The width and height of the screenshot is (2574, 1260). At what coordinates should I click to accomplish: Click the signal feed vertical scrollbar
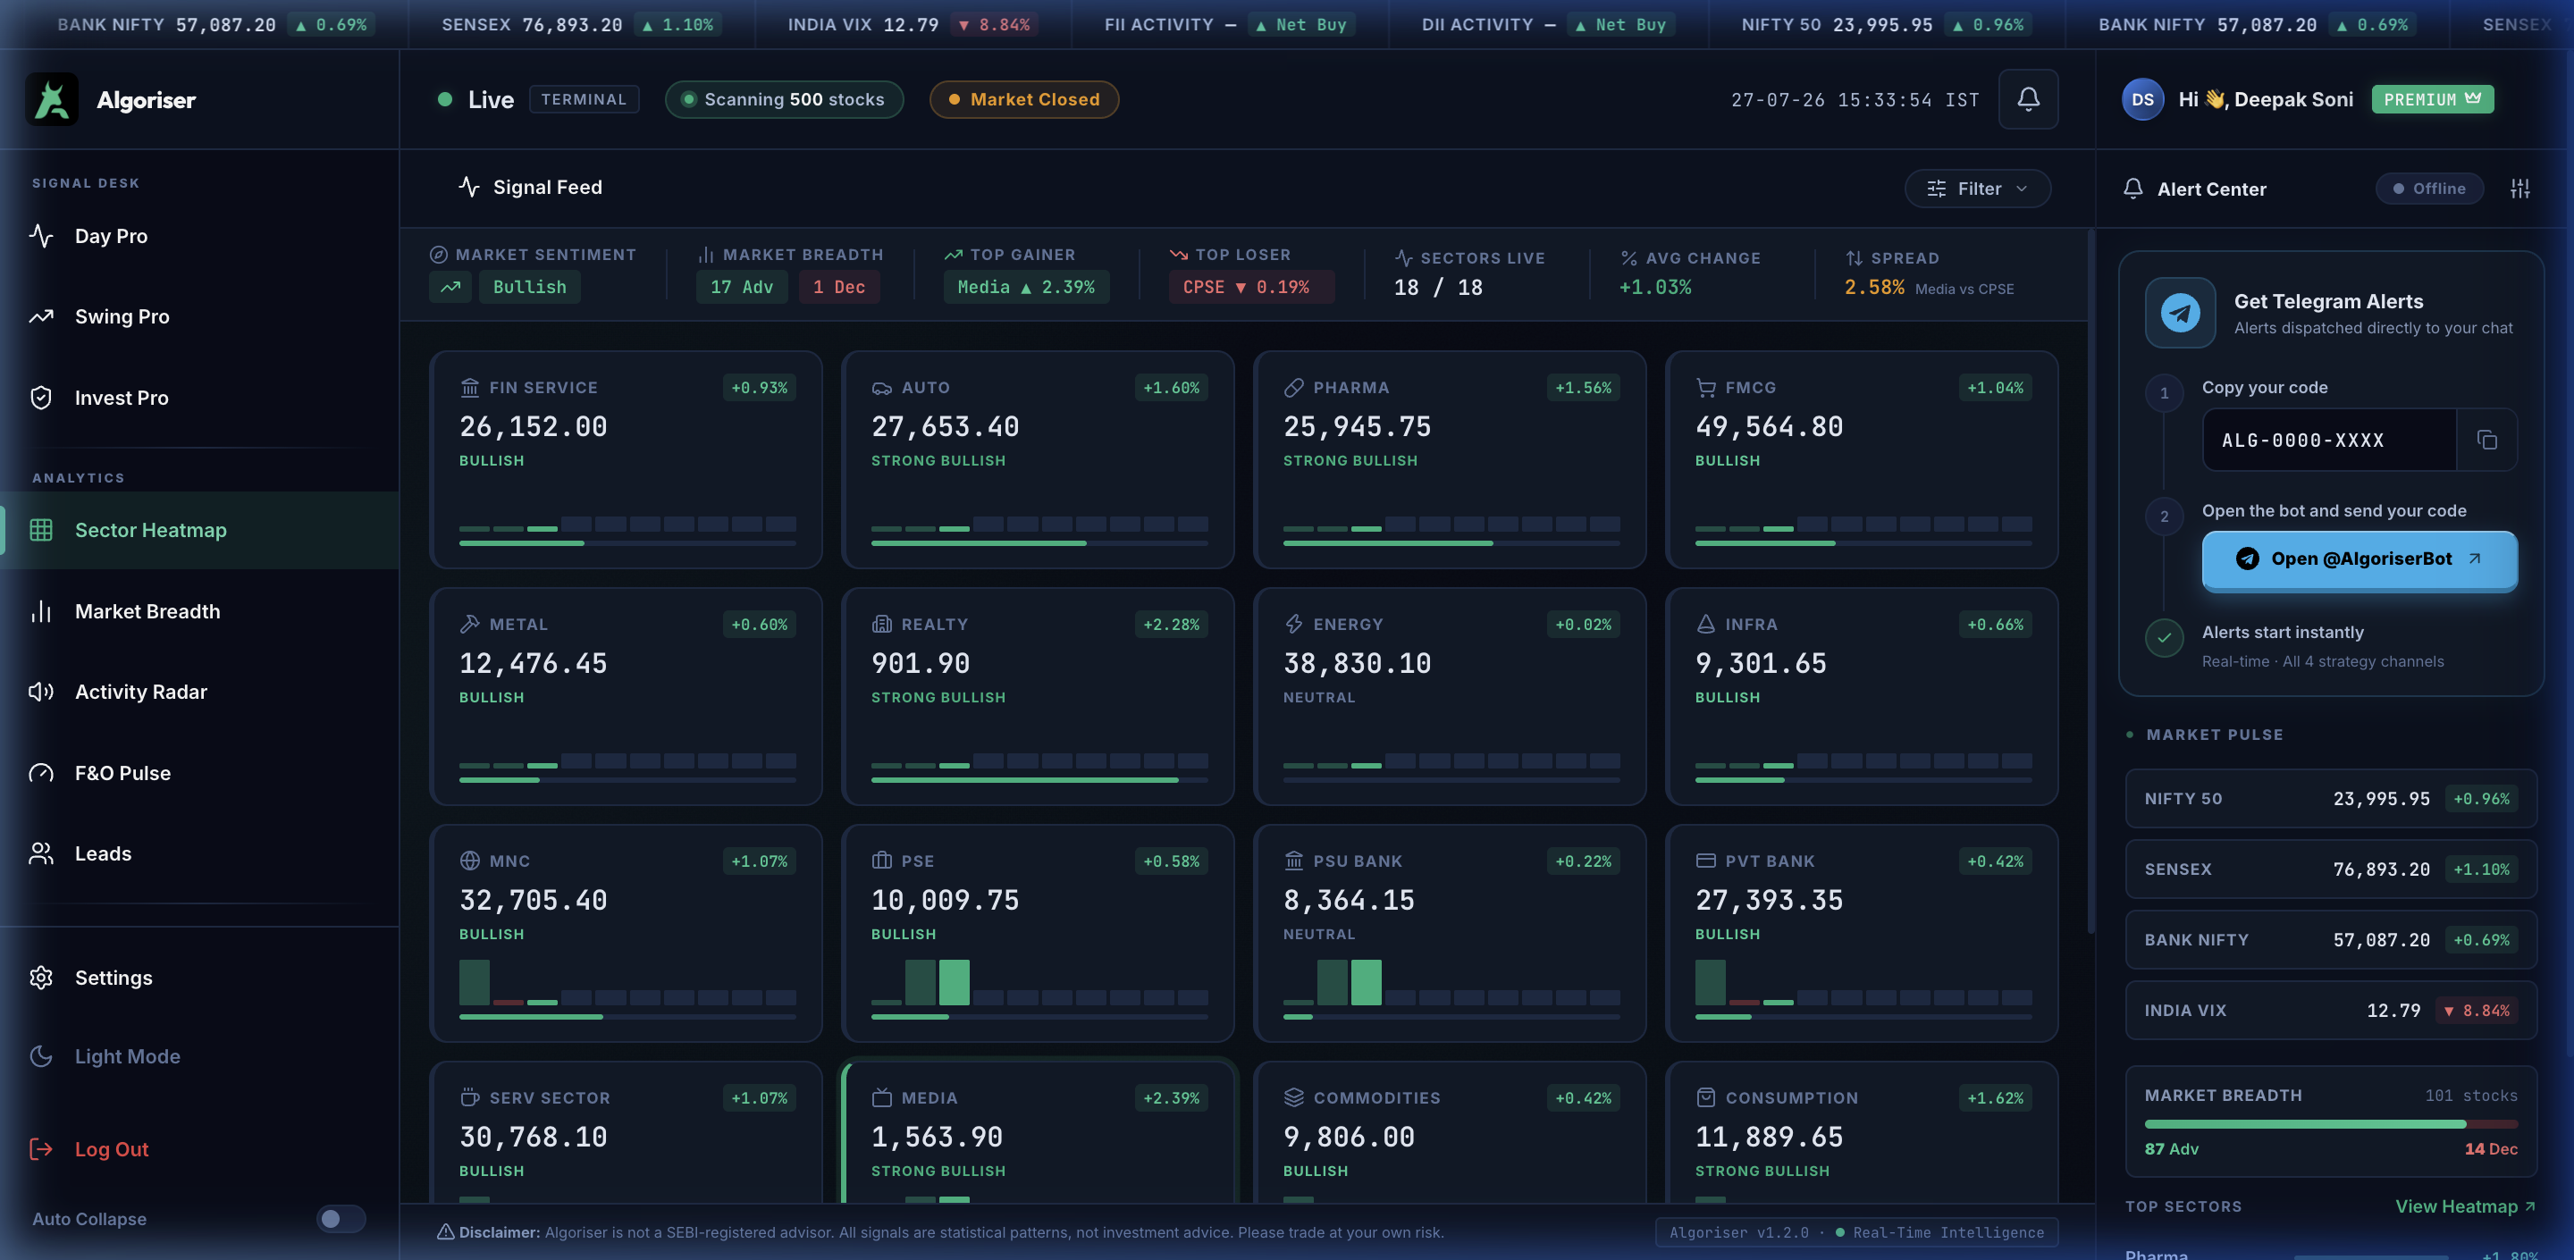(2090, 584)
